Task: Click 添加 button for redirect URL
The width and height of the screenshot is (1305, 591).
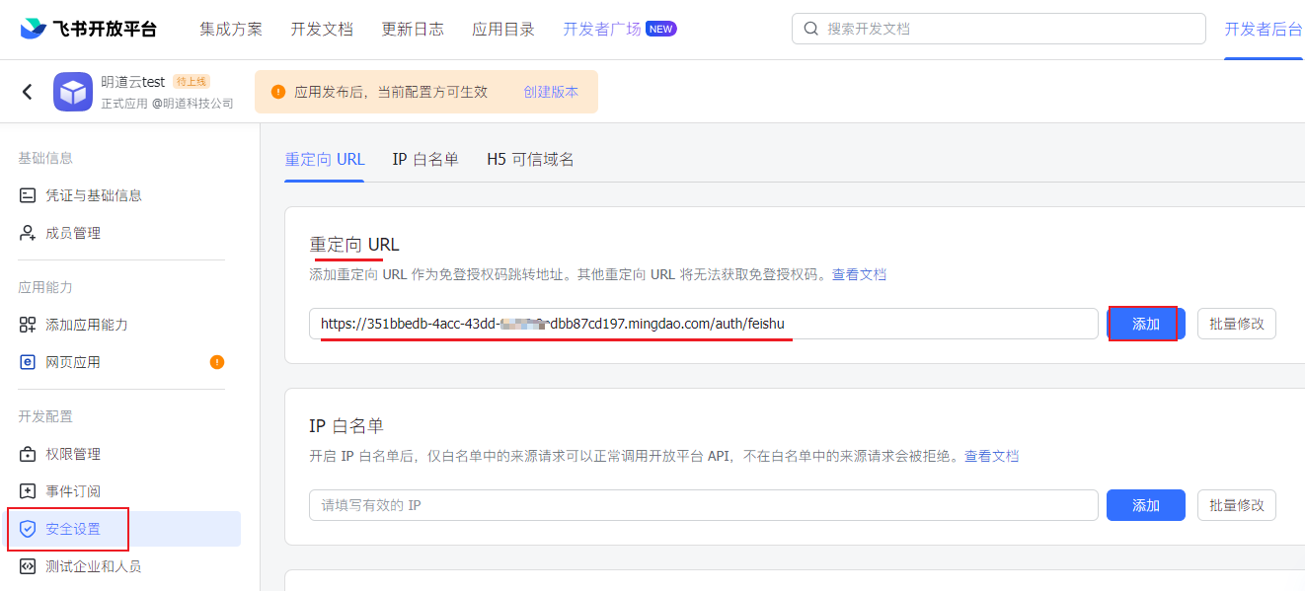Action: pyautogui.click(x=1146, y=324)
